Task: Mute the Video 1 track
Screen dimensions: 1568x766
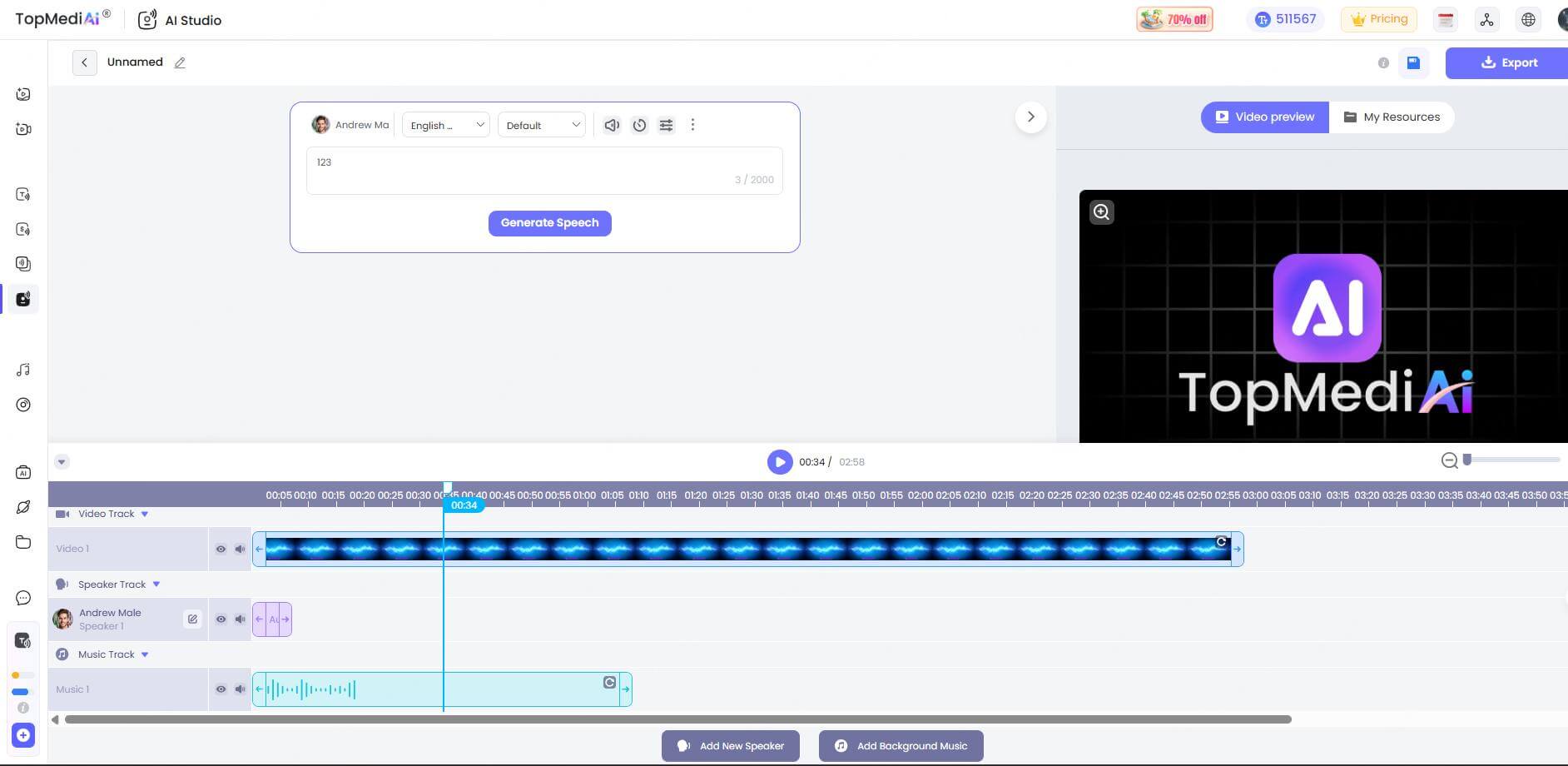Action: [240, 550]
